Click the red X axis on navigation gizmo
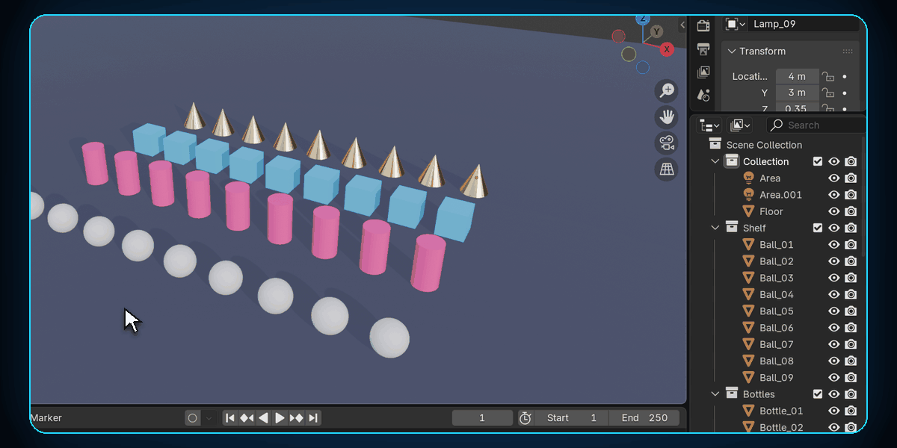 667,49
